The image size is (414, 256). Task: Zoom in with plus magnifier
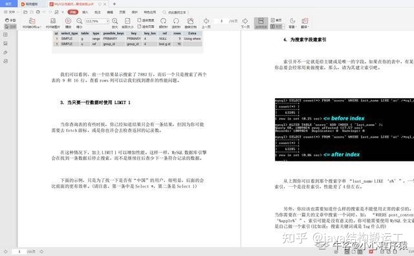(x=115, y=23)
